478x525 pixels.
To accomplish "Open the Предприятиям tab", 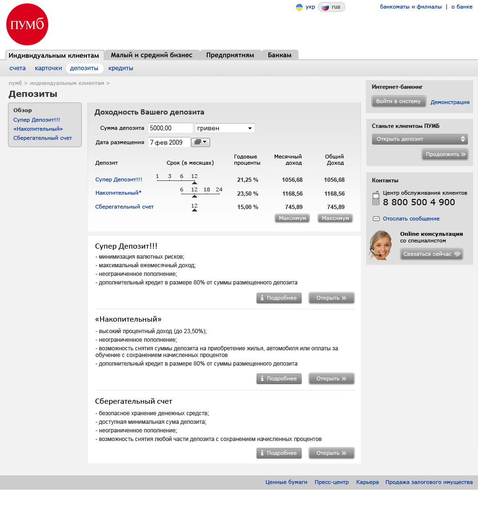I will point(230,55).
